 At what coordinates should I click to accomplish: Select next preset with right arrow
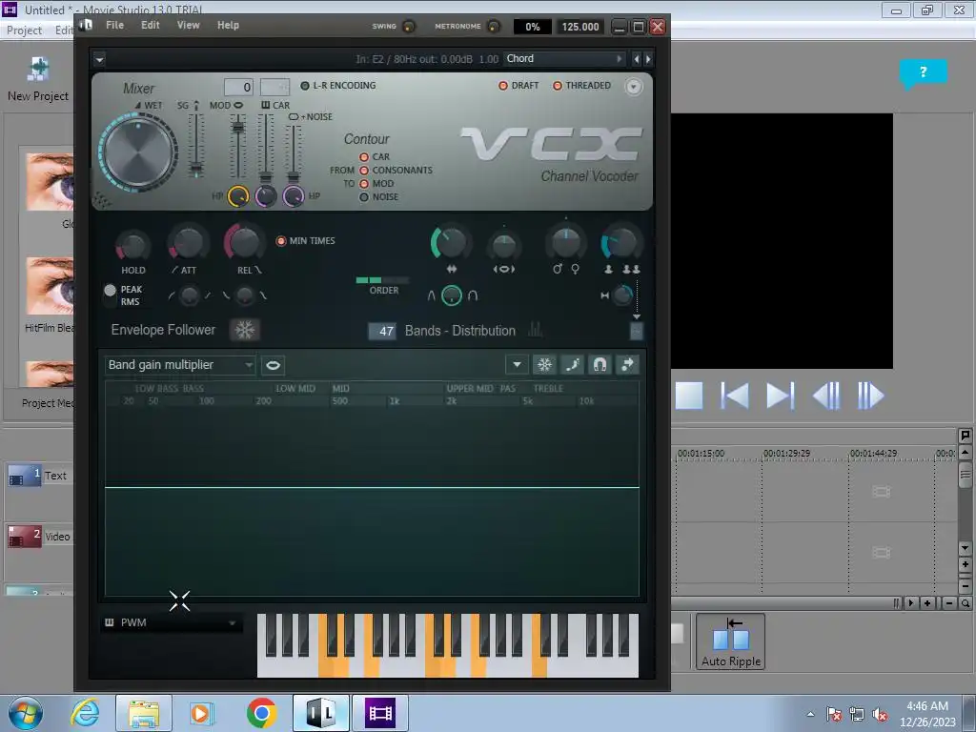(648, 59)
